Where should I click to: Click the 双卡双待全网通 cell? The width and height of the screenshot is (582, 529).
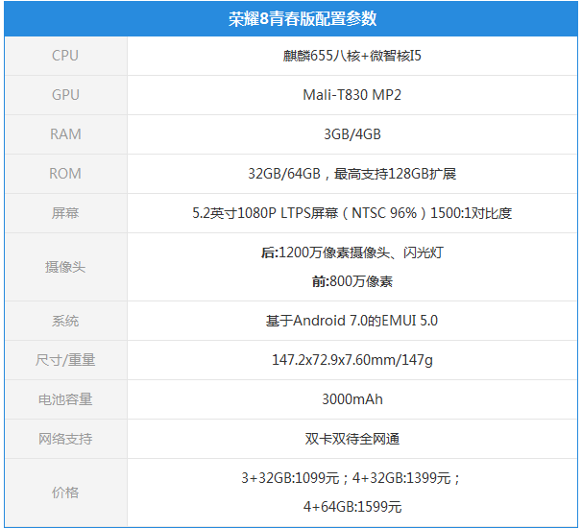pos(352,439)
